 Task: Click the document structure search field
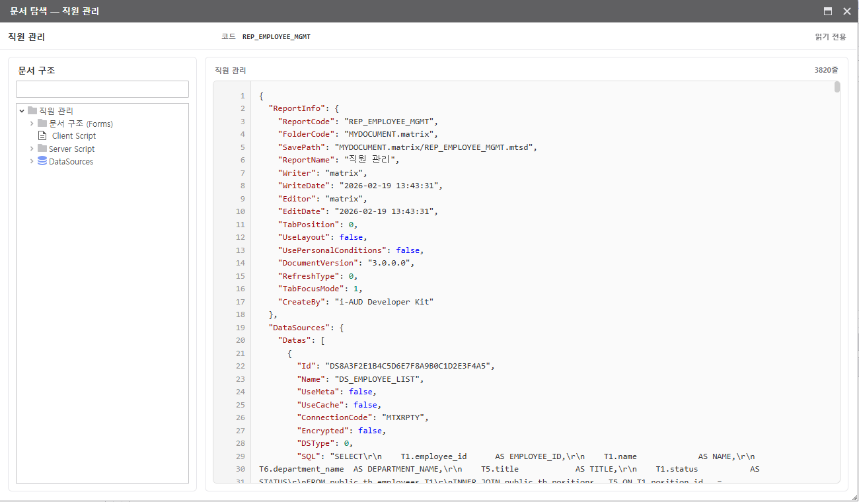coord(102,89)
